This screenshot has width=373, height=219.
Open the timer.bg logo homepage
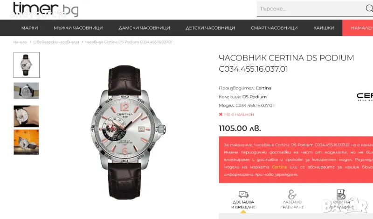[x=46, y=9]
